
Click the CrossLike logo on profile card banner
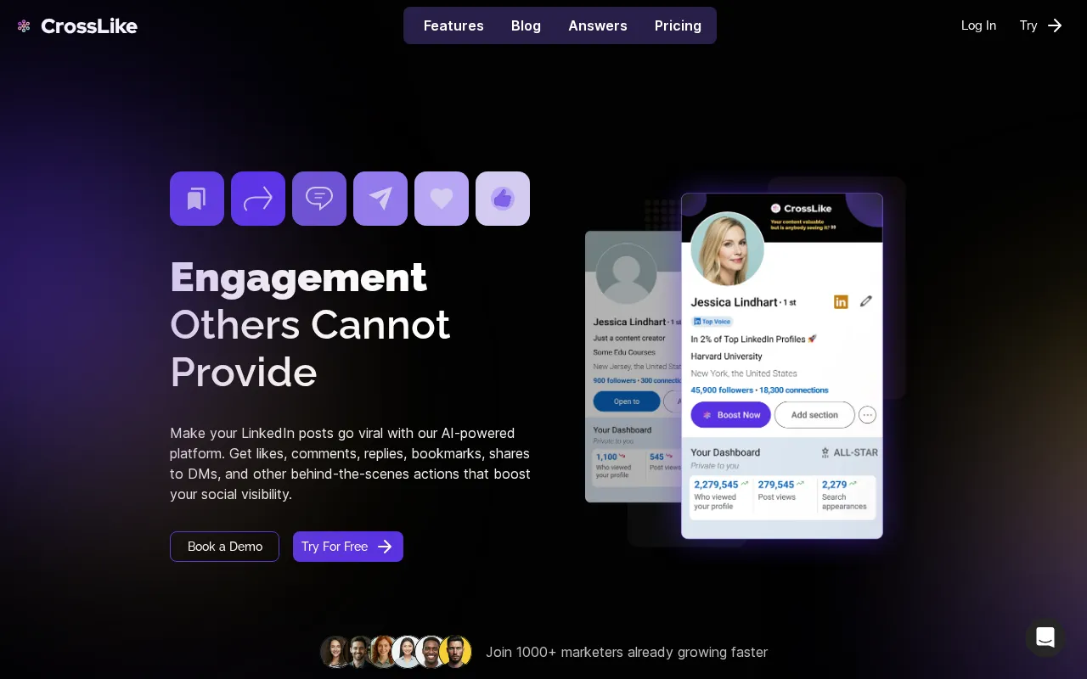pos(801,209)
